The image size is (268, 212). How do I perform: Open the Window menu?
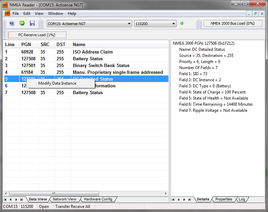tap(55, 14)
